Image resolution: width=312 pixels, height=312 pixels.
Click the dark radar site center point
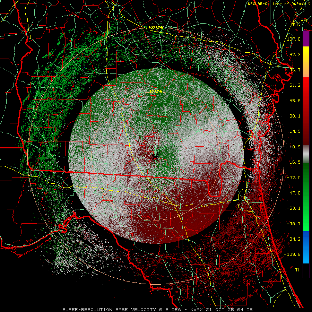tap(156, 156)
